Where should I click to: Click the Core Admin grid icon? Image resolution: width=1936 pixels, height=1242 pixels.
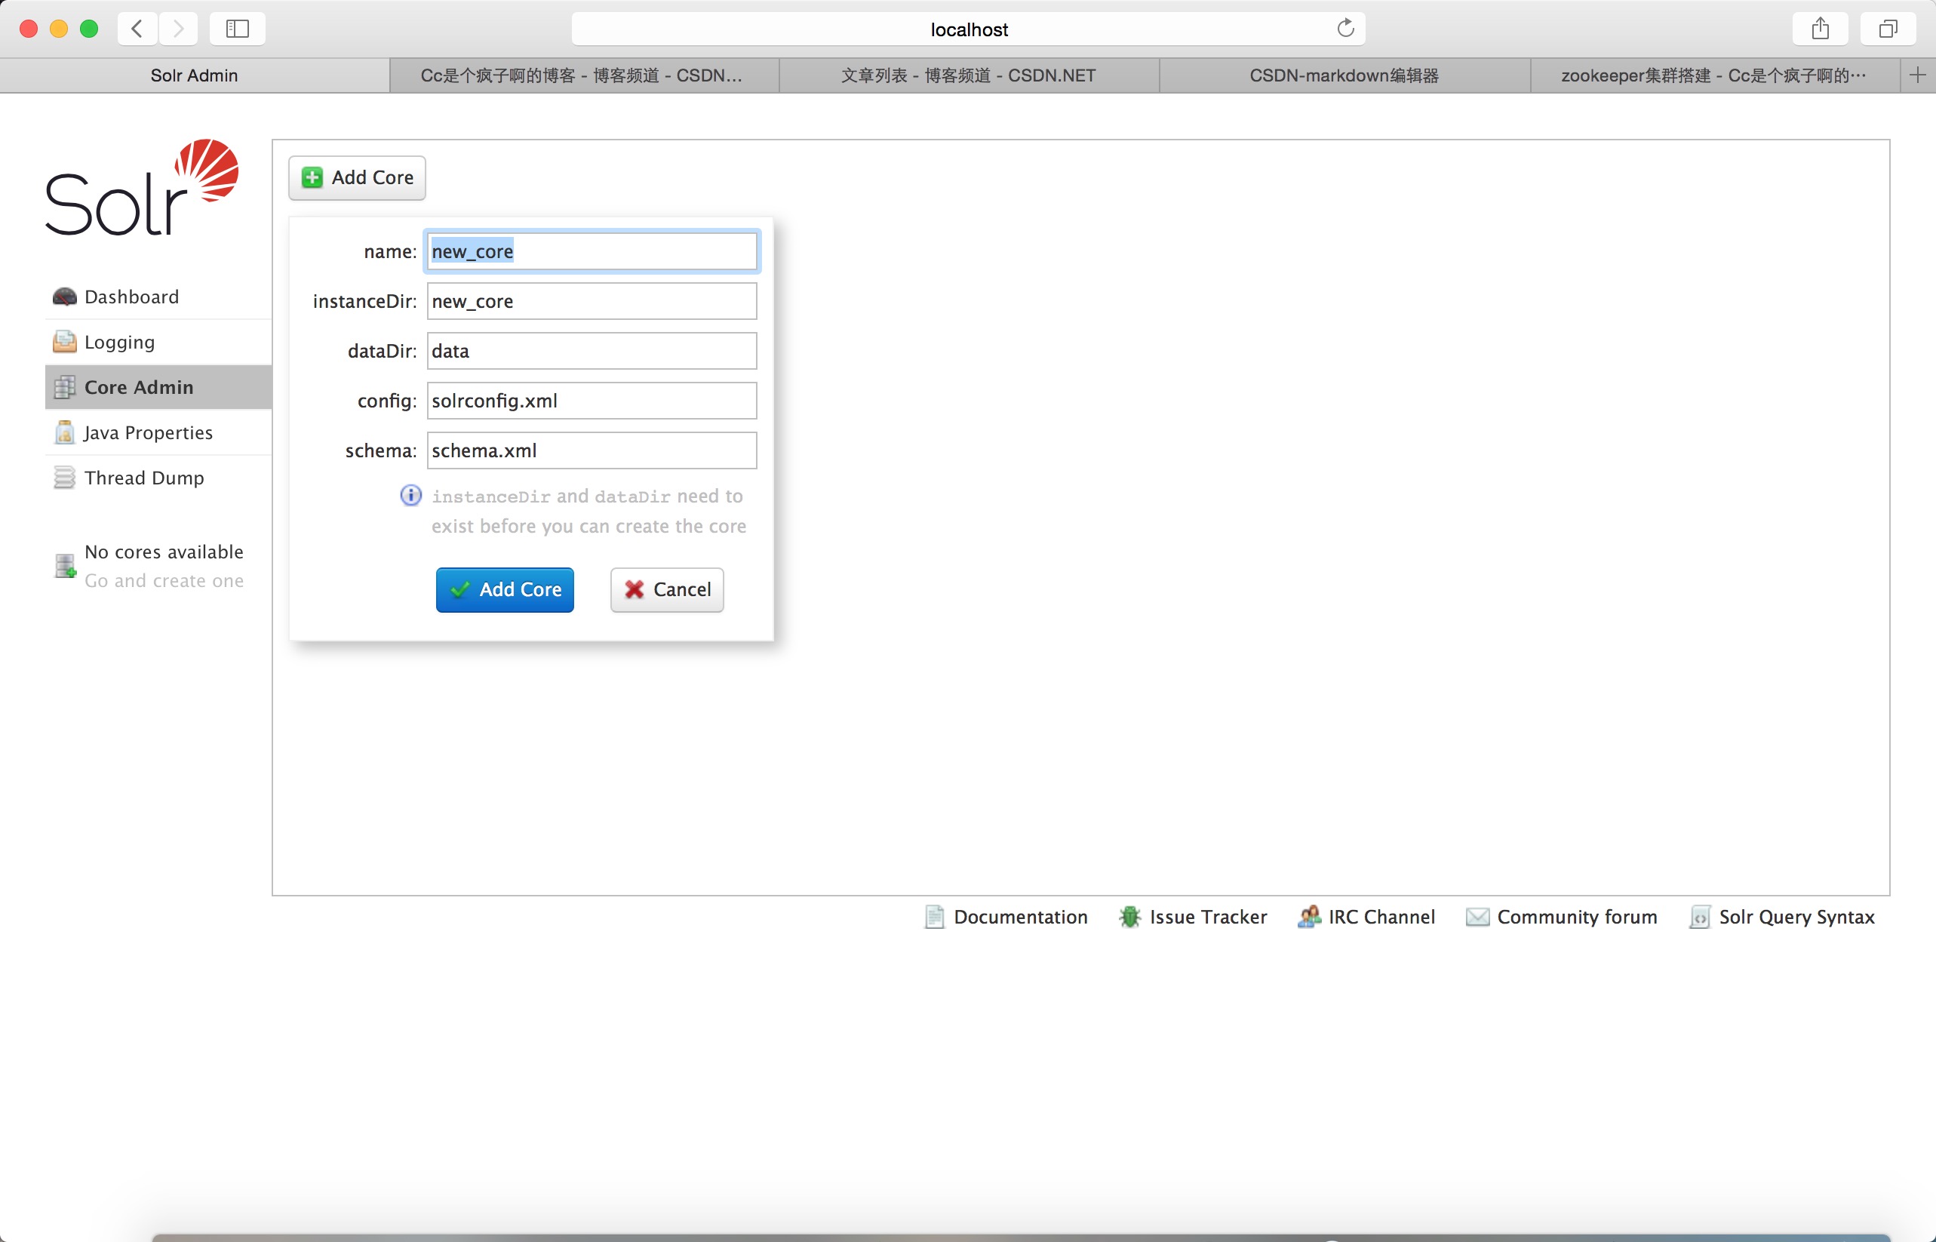pos(64,387)
